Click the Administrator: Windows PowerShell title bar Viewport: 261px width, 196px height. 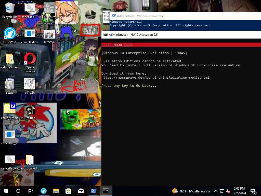click(x=185, y=16)
